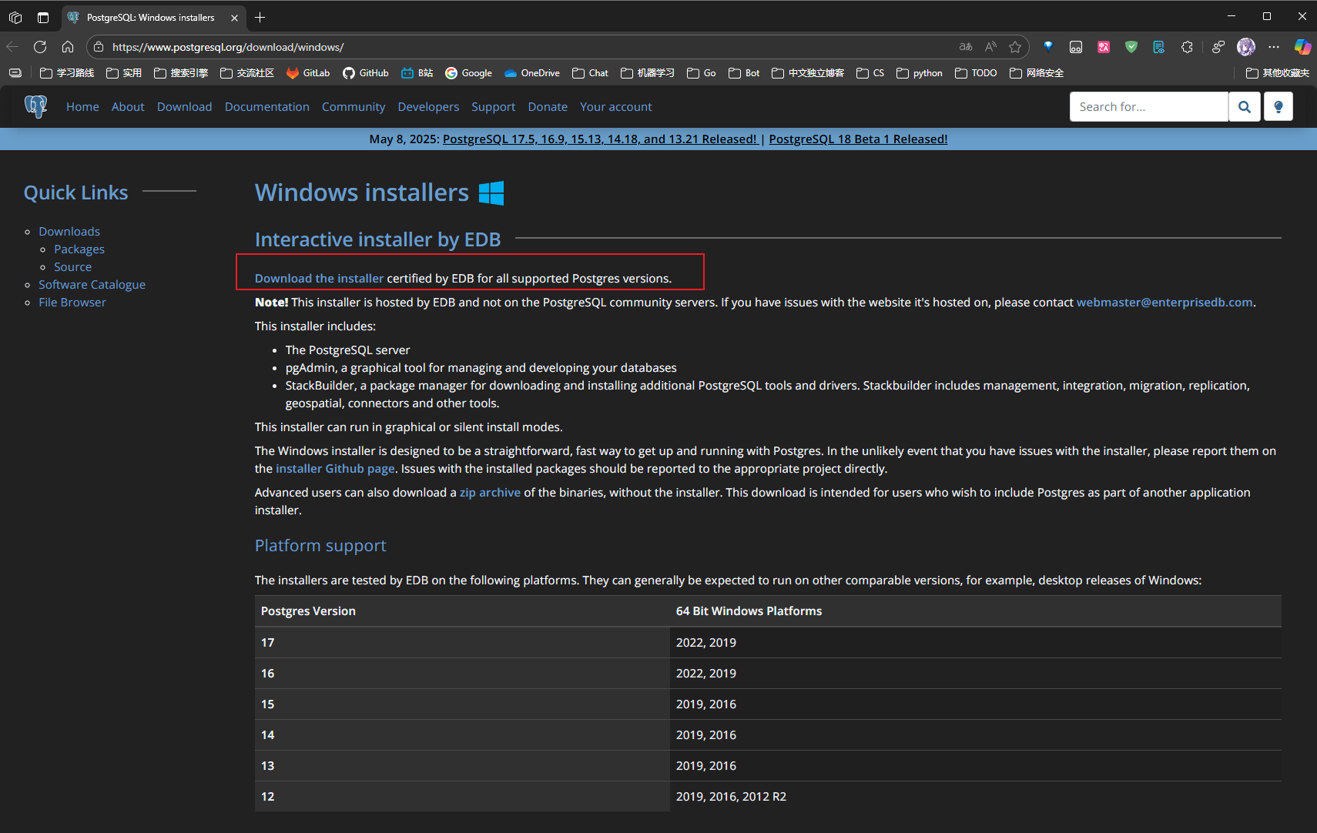Open Your account nav item
The width and height of the screenshot is (1317, 833).
616,107
